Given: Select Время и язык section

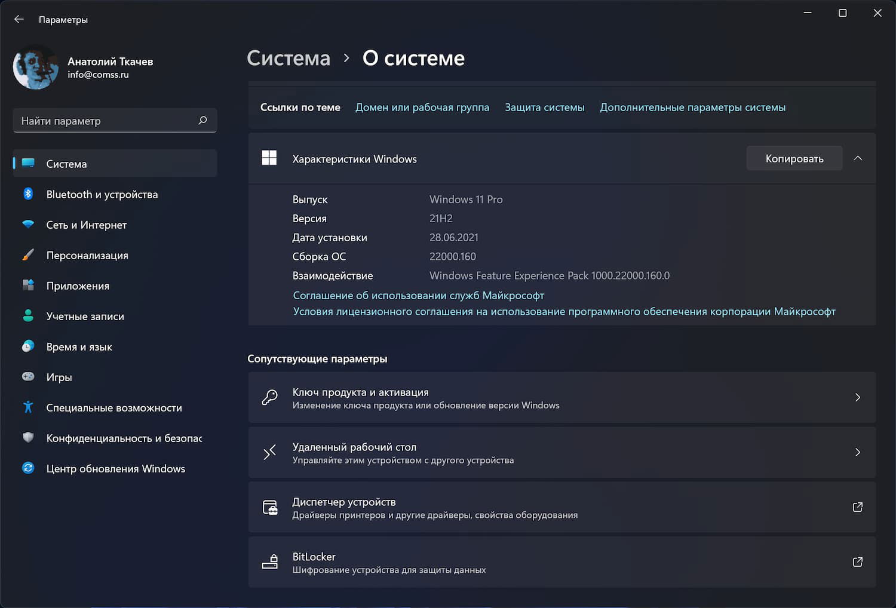Looking at the screenshot, I should tap(78, 346).
